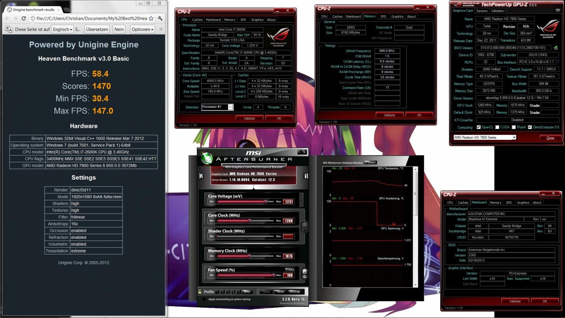This screenshot has width=565, height=318.
Task: Expand Core Voltage dropdown arrow
Action: click(301, 200)
